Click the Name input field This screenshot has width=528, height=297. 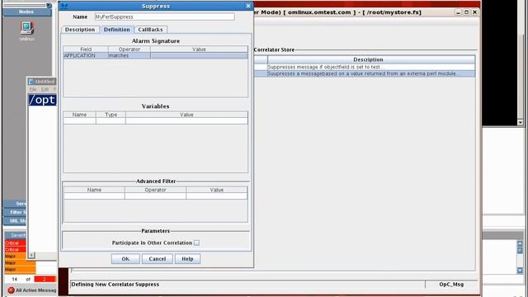pos(165,16)
